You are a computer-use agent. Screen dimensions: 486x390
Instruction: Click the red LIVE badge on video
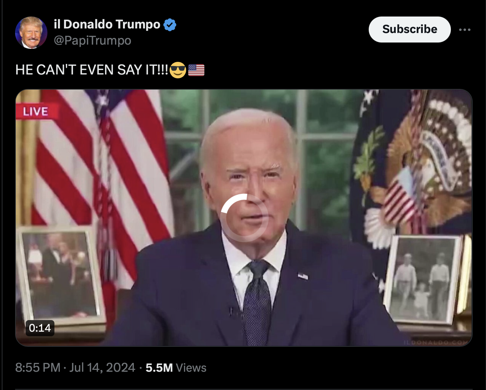click(x=36, y=112)
